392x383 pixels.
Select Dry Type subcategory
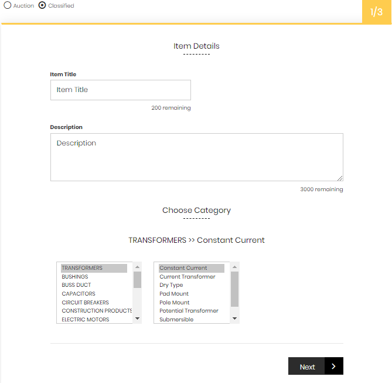[x=192, y=285]
